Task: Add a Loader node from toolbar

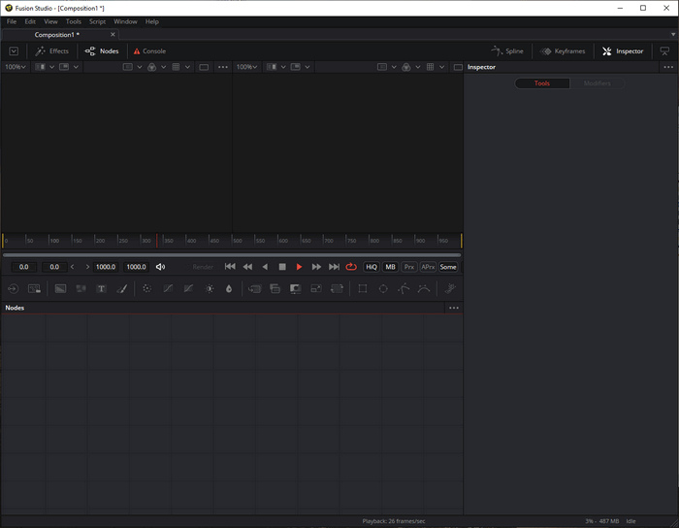Action: 13,288
